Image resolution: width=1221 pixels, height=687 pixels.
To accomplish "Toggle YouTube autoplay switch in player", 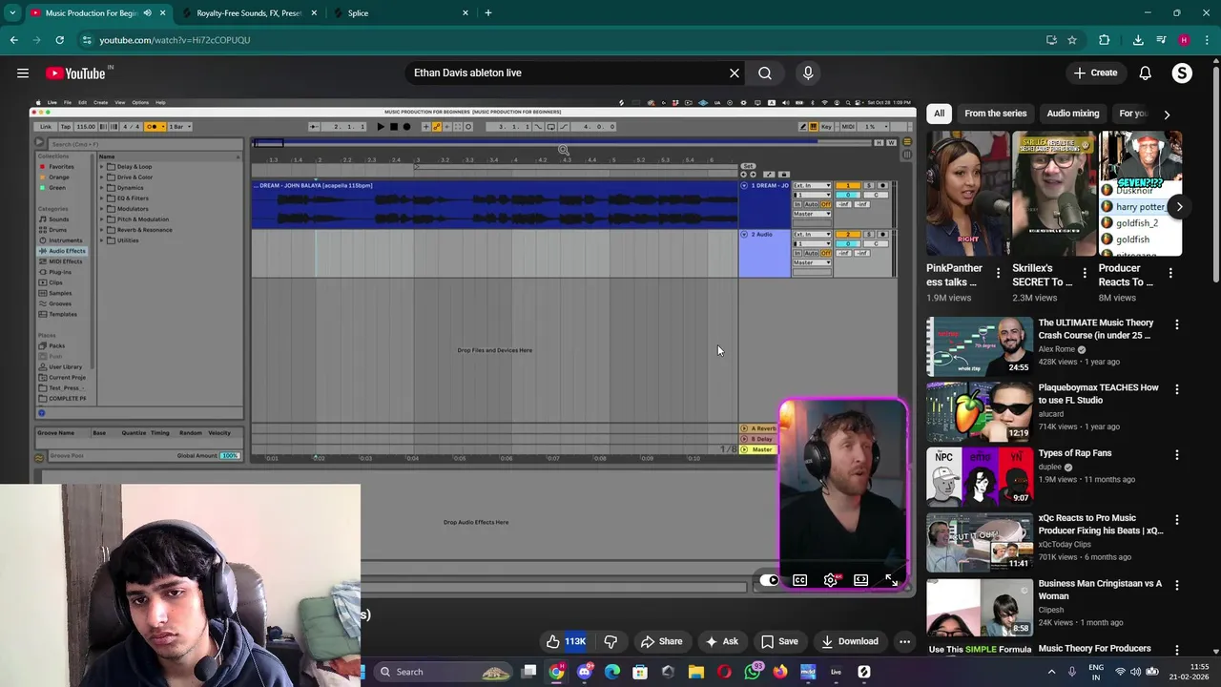I will click(769, 580).
